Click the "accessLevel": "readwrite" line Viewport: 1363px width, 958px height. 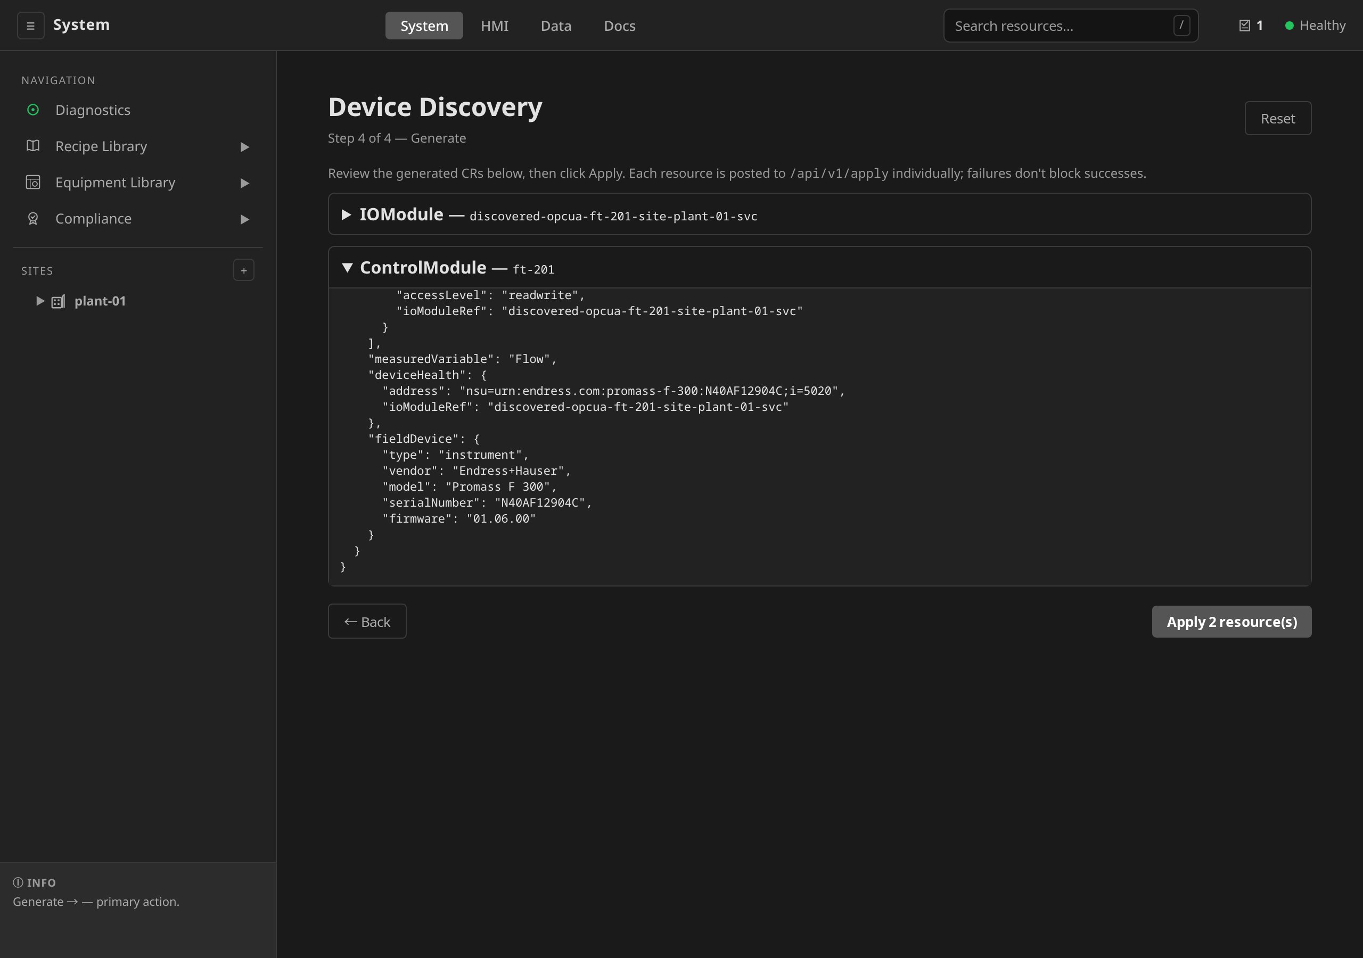[490, 295]
